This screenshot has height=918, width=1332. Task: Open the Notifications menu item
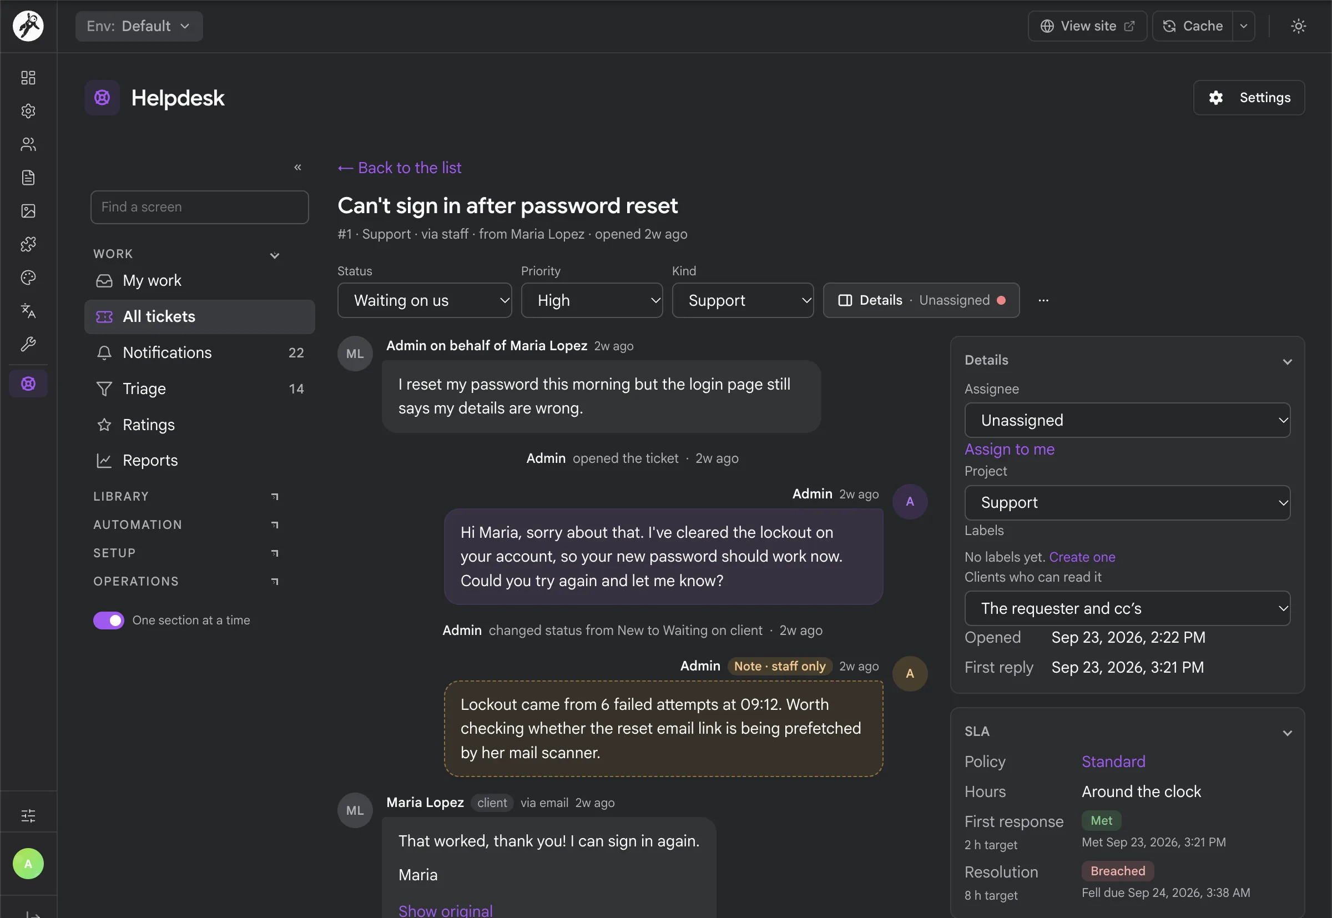[x=200, y=352]
